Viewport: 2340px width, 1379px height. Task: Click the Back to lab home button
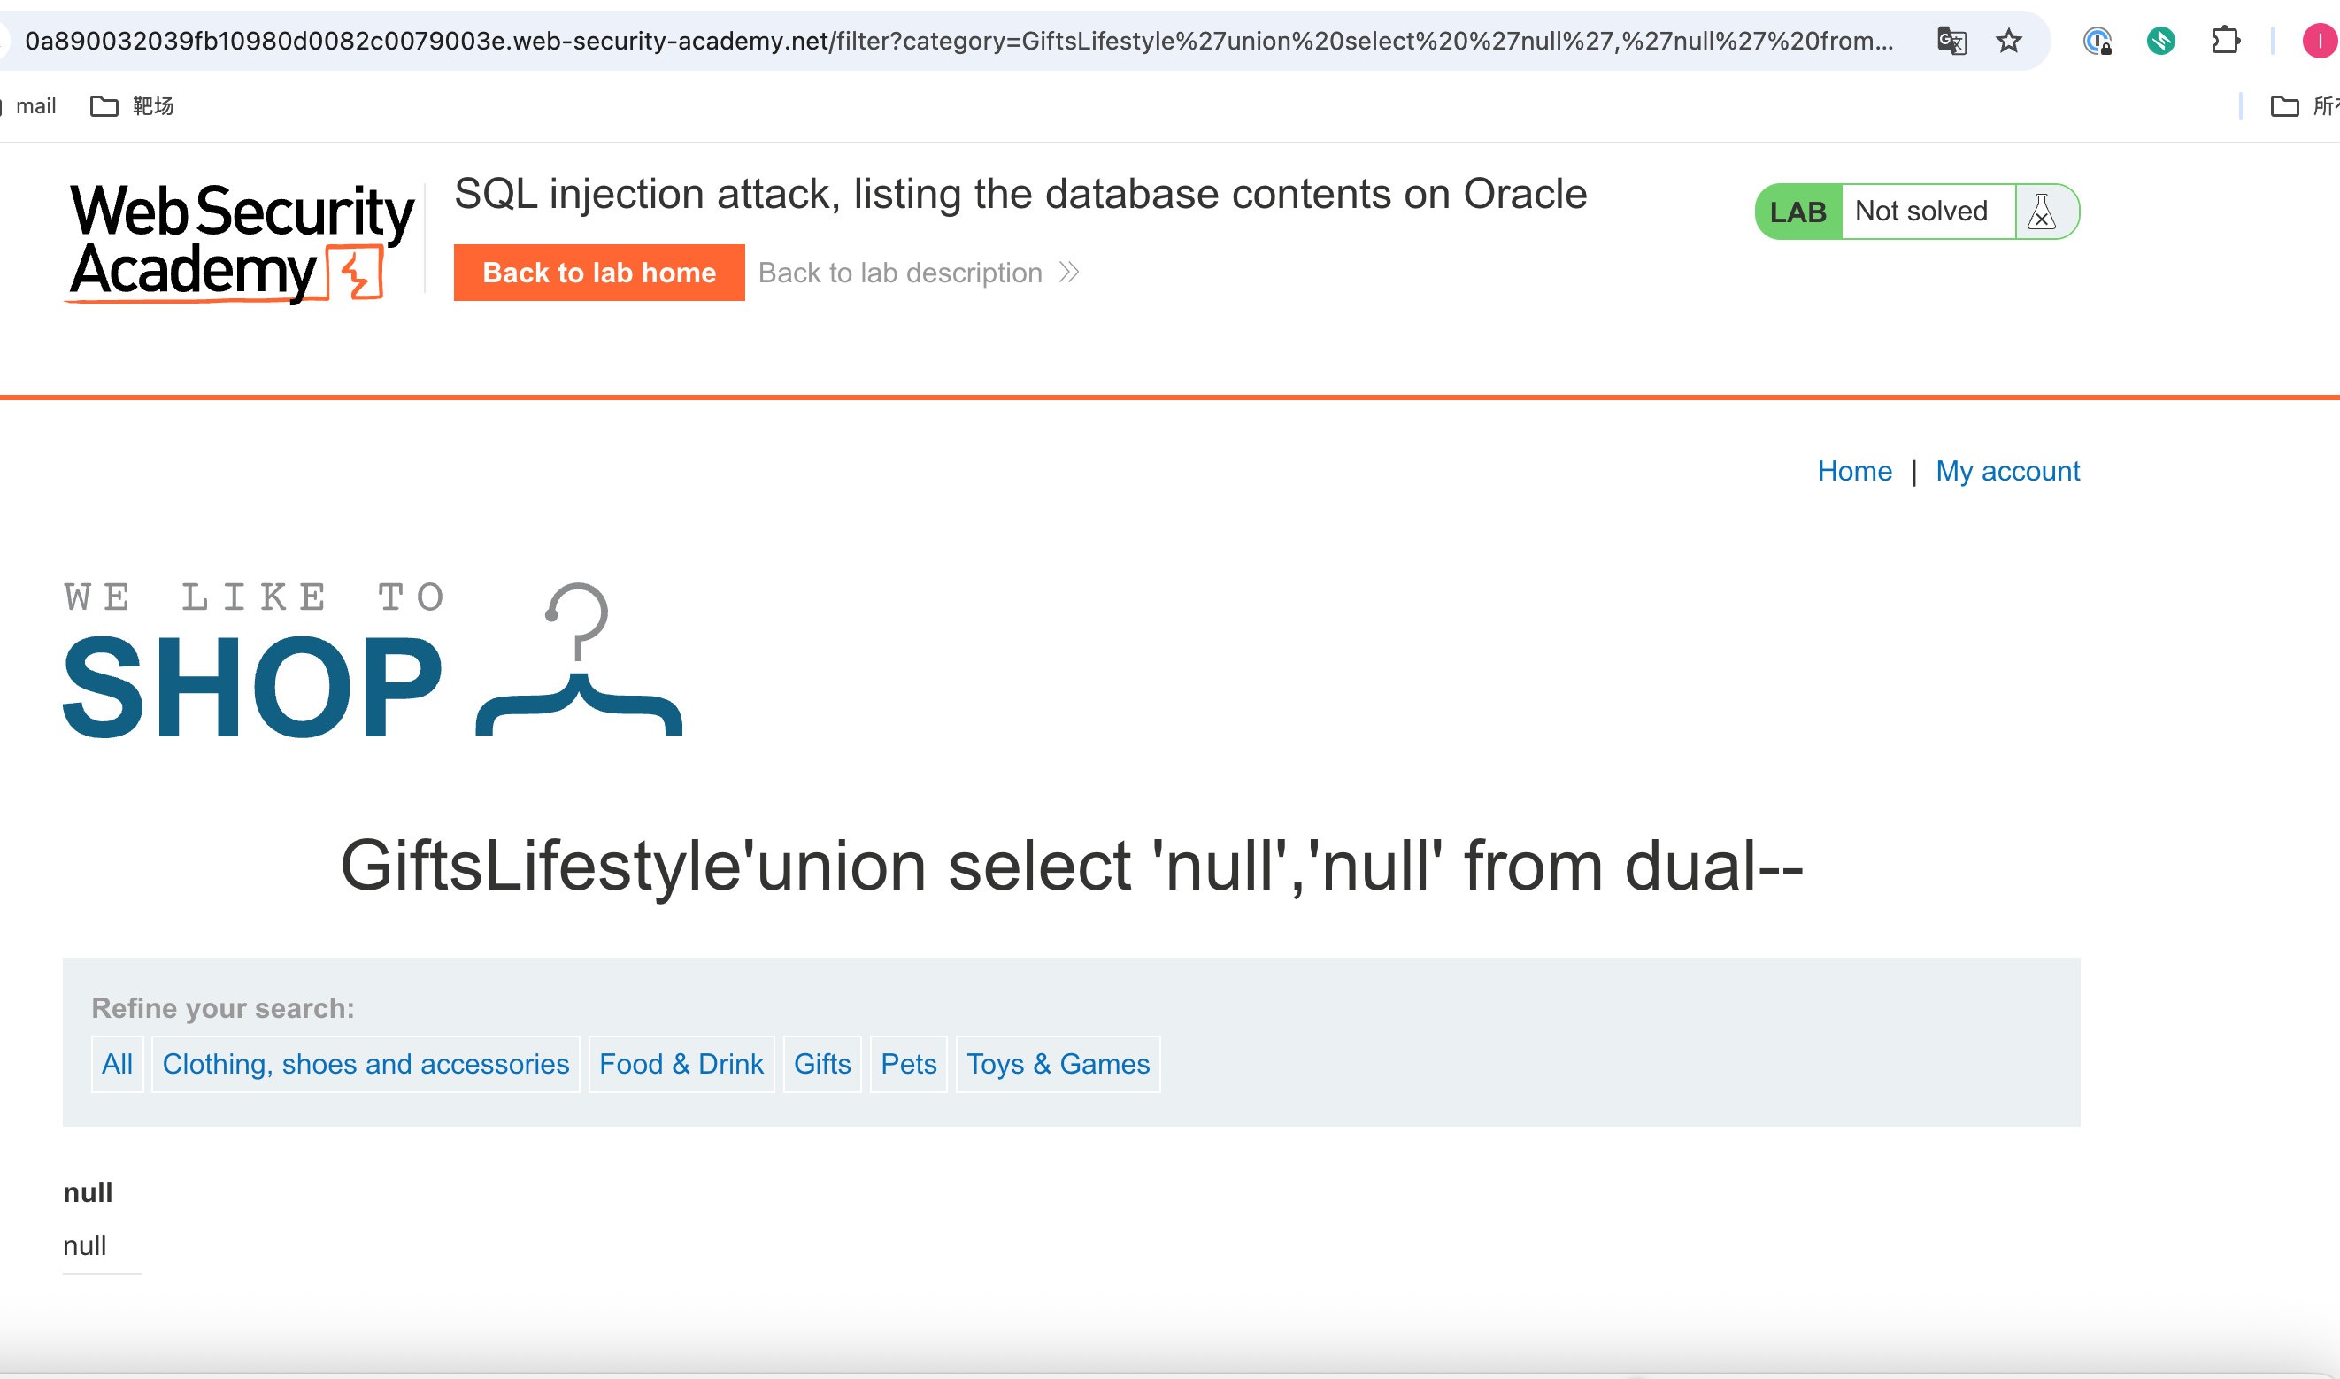598,273
